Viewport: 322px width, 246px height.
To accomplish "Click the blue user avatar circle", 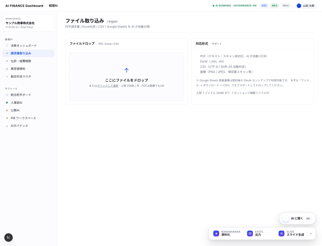I will click(x=299, y=6).
